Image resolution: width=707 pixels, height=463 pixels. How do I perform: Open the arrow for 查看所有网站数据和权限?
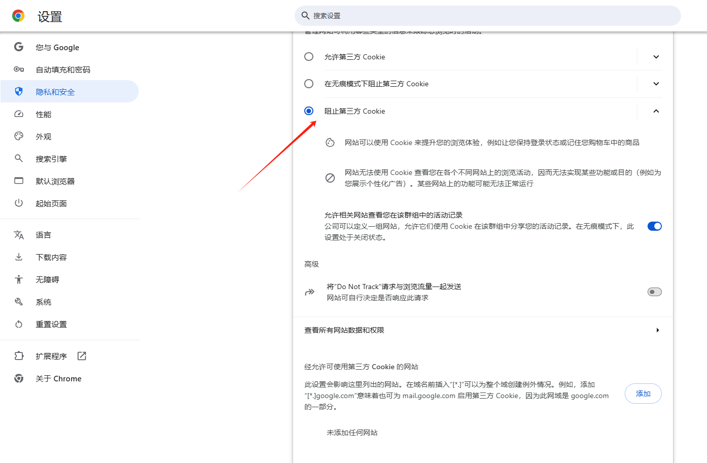pos(658,330)
